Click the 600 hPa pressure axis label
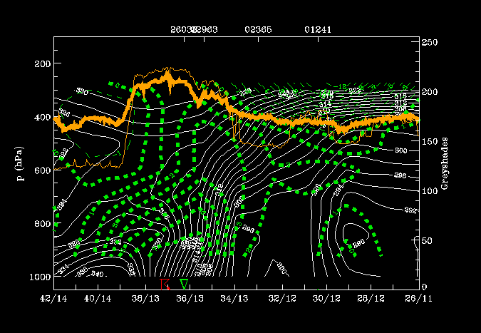481x333 pixels. point(41,171)
